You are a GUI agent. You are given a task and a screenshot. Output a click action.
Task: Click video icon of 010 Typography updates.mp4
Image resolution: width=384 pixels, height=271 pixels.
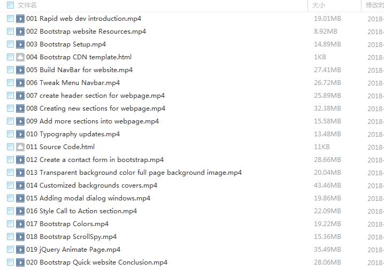(20, 134)
